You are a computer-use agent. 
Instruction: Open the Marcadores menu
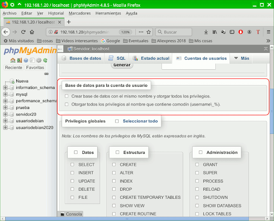click(x=80, y=13)
